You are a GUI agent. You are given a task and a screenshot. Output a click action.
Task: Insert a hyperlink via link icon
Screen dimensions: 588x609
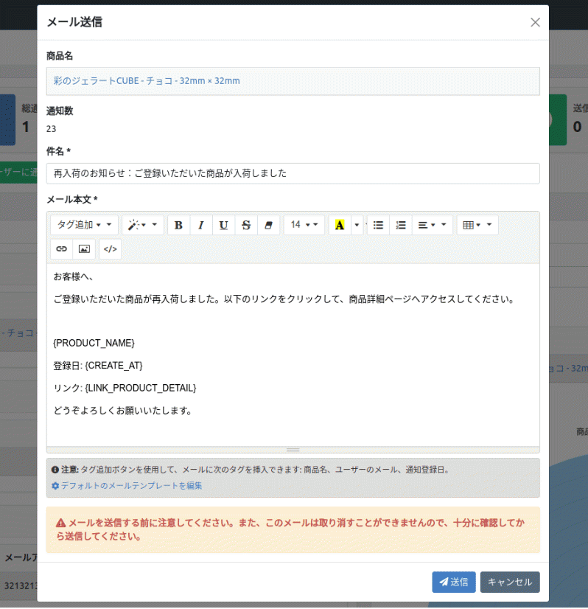[61, 249]
